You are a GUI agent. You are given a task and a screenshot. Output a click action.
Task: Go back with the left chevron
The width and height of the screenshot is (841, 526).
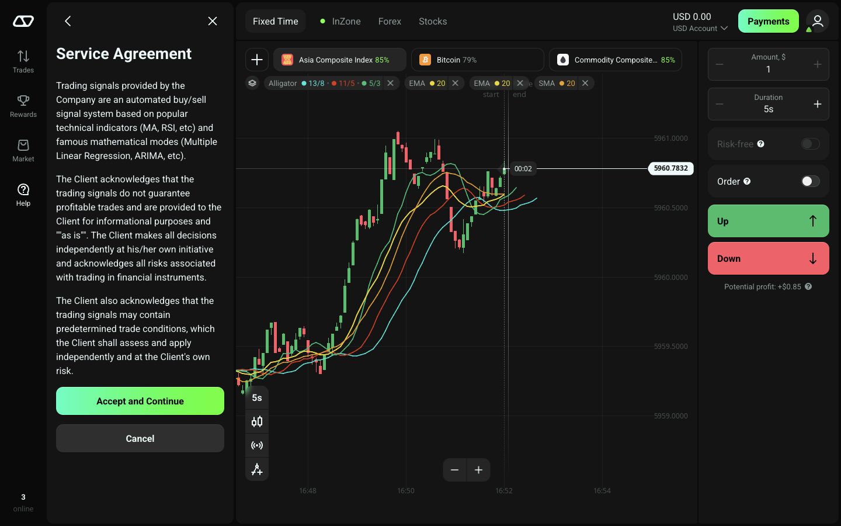tap(68, 21)
